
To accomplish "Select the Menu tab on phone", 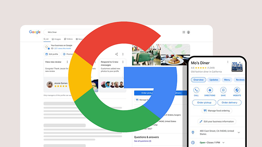I will click(227, 80).
